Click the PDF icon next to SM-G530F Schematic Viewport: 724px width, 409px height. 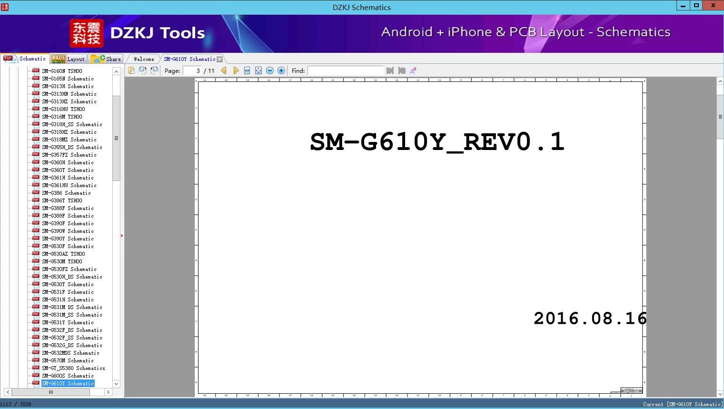(36, 246)
